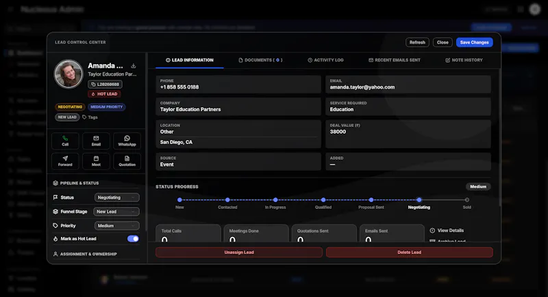
Task: Set status progress to Qualified
Action: (x=323, y=200)
